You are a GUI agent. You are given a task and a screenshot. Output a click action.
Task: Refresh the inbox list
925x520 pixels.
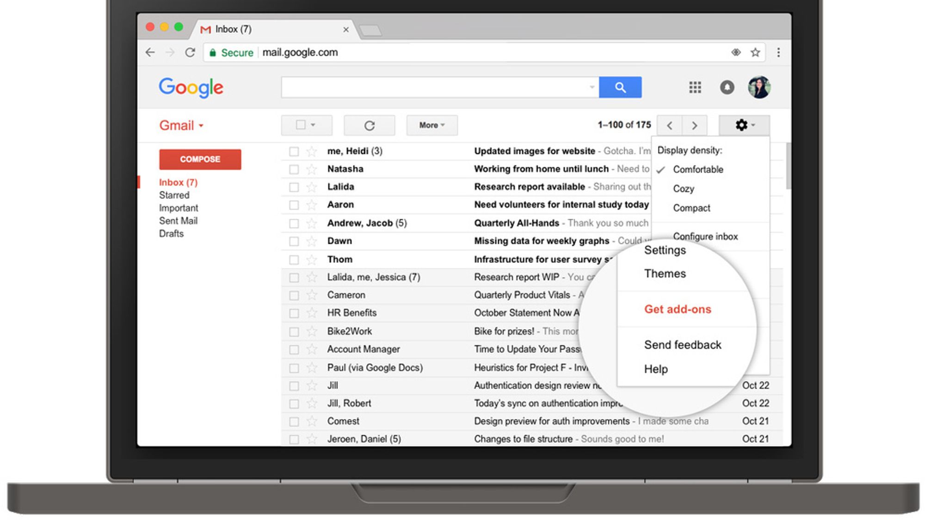pyautogui.click(x=369, y=125)
